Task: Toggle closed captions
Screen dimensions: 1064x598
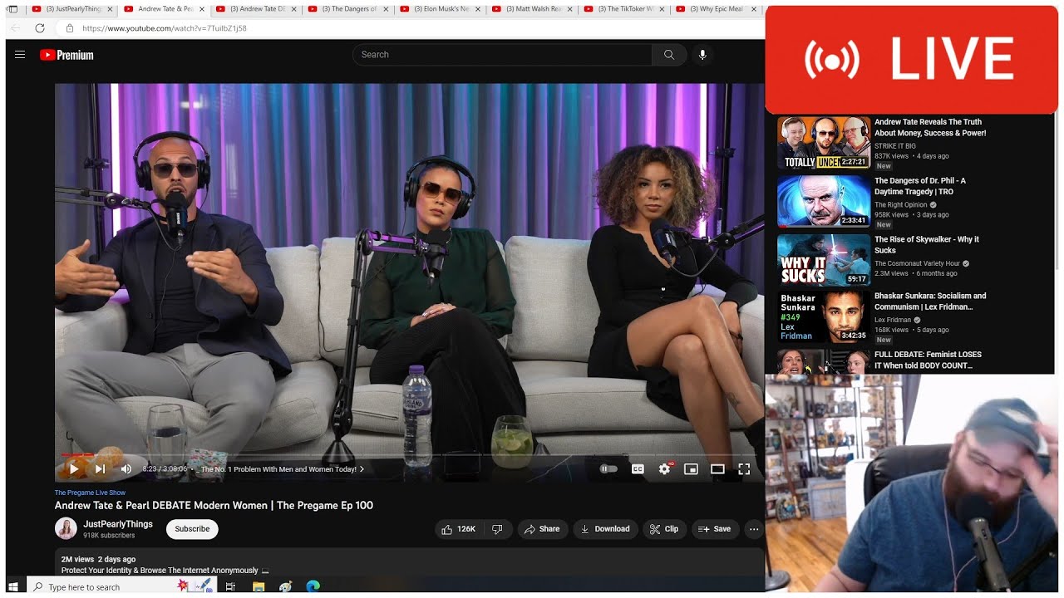Action: click(638, 469)
